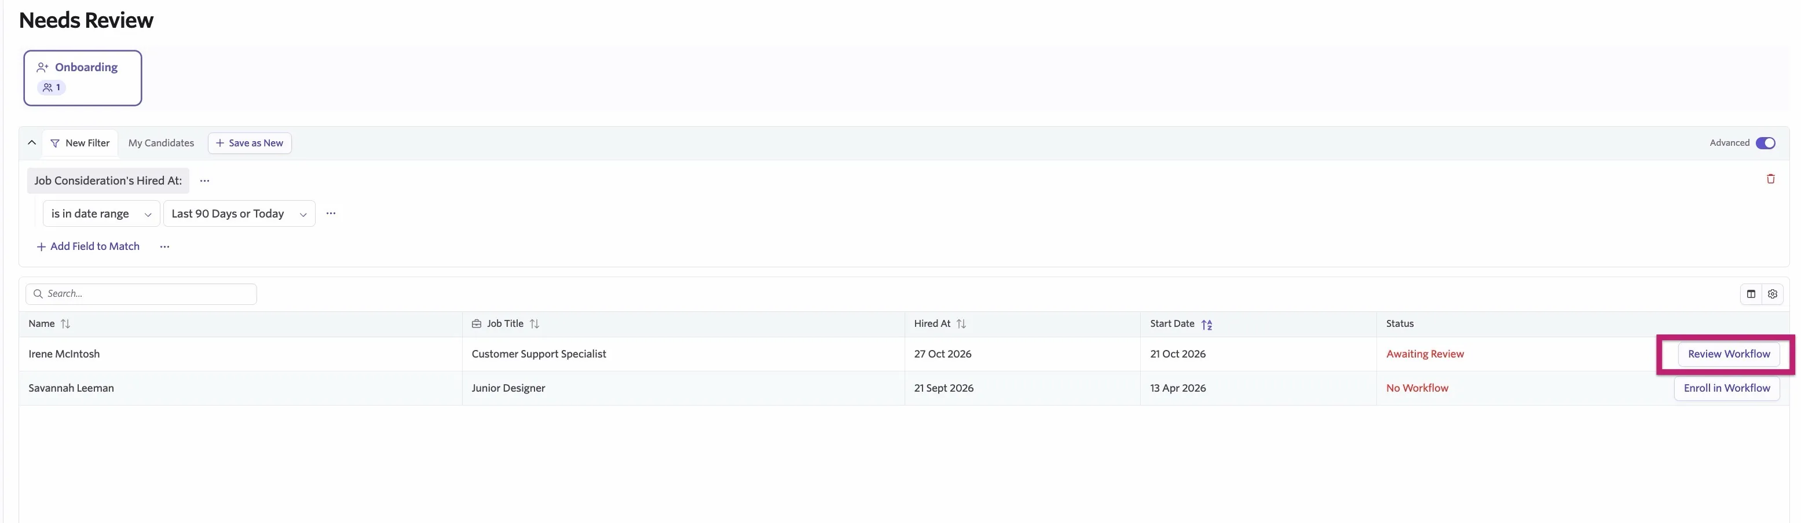
Task: Sort by Hired At column
Action: [961, 324]
